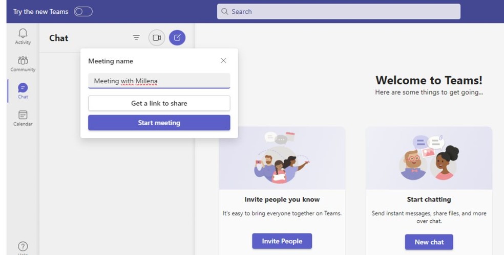
Task: Click the search magnifier icon
Action: (225, 12)
